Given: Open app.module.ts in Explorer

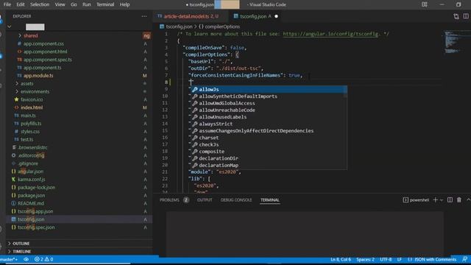Looking at the screenshot, I should coord(38,75).
